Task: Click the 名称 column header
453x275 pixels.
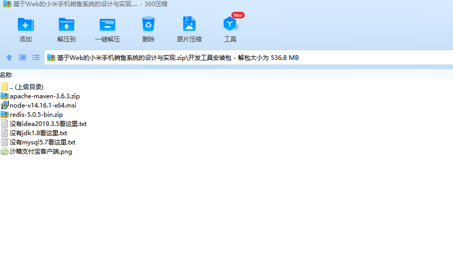Action: [6, 75]
